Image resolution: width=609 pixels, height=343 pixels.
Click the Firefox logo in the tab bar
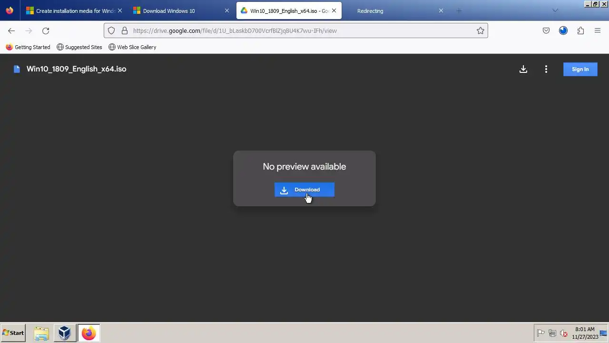tap(10, 10)
